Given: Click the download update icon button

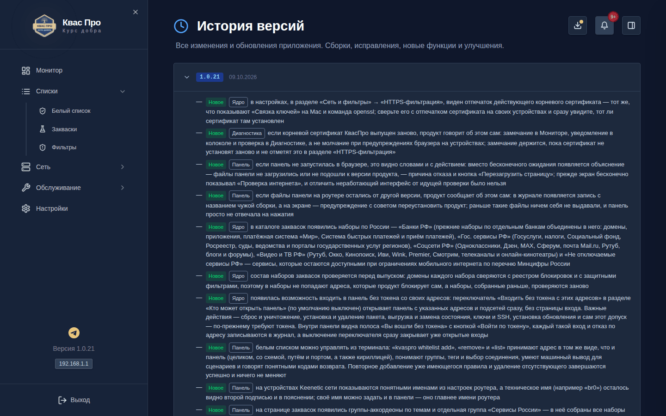Looking at the screenshot, I should pos(578,25).
